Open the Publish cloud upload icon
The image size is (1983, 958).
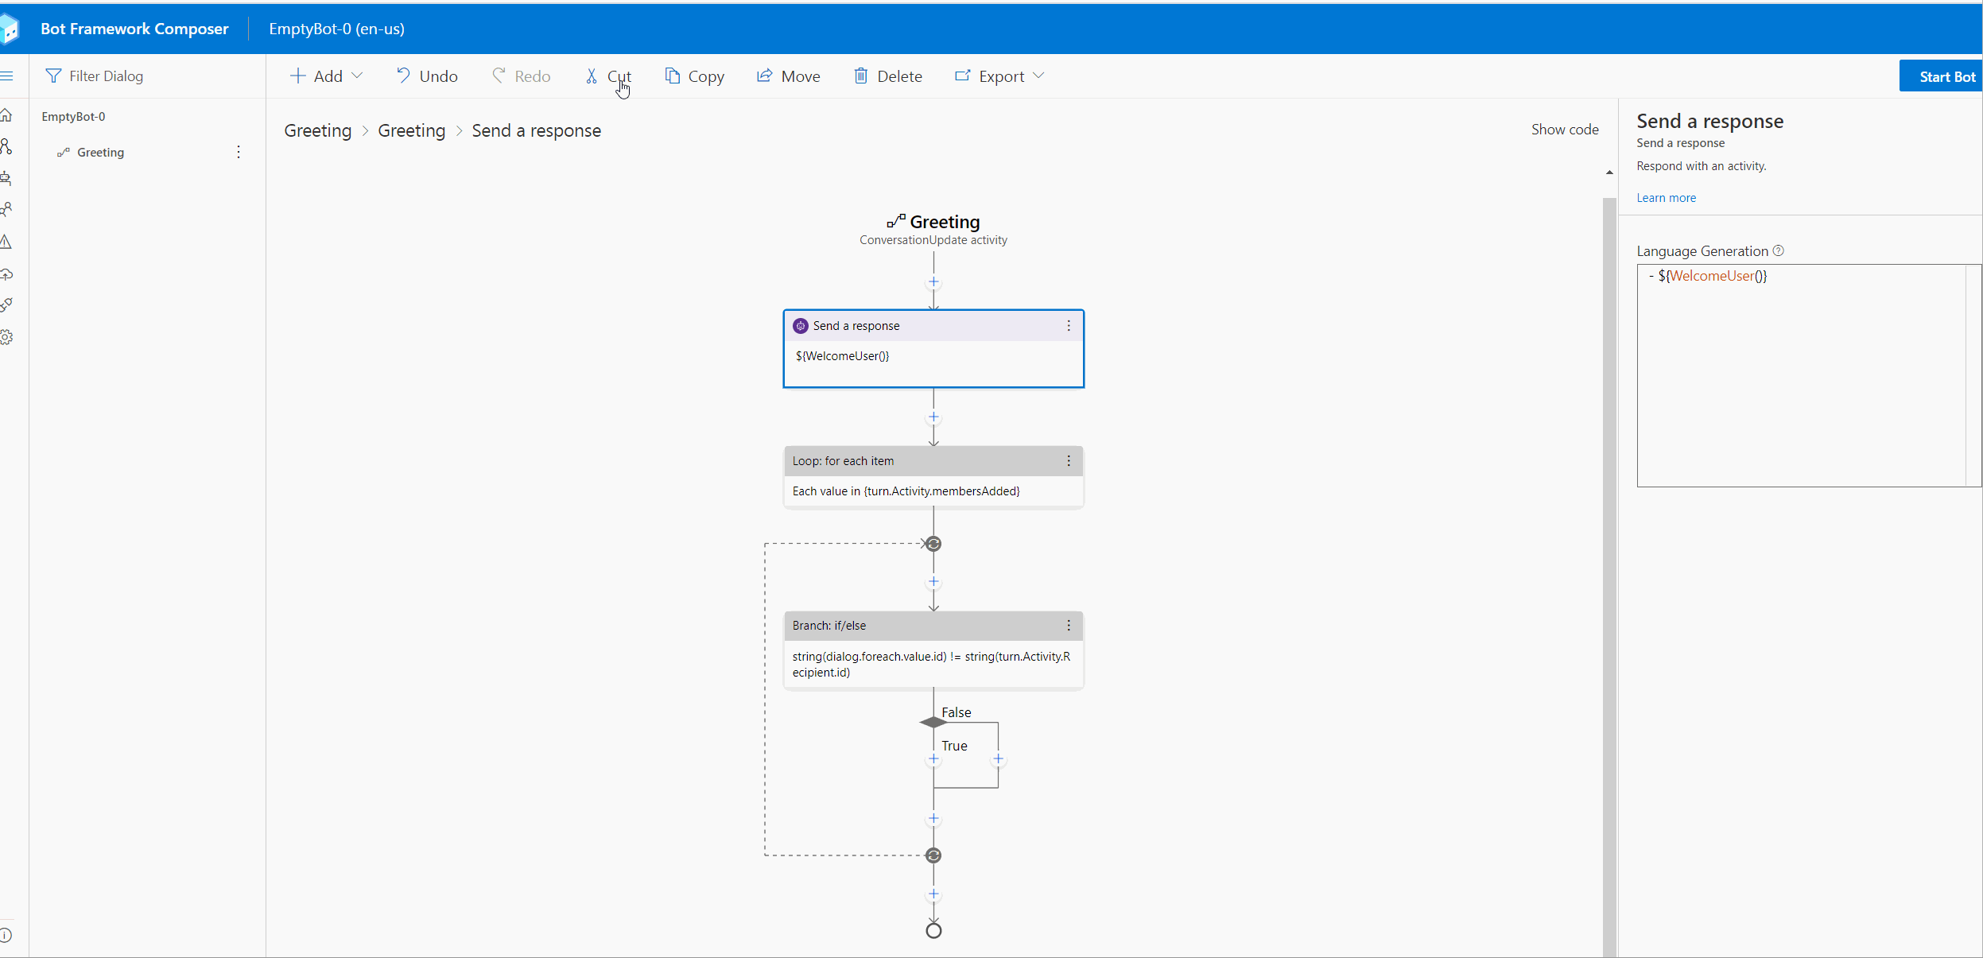(6, 274)
